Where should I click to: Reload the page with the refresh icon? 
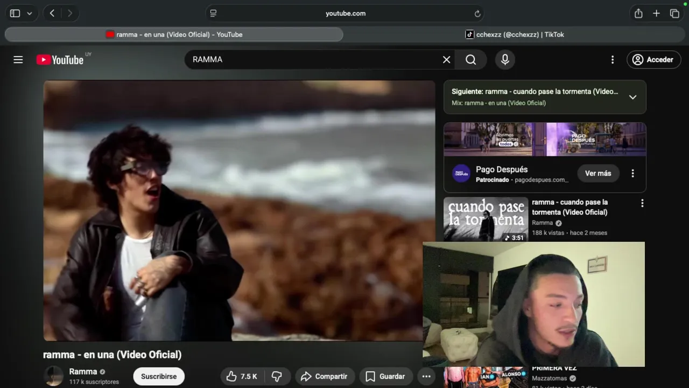point(477,13)
